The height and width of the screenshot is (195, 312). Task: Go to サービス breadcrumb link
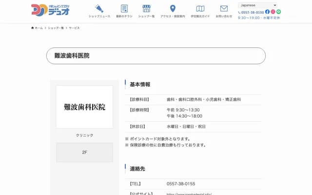click(74, 28)
